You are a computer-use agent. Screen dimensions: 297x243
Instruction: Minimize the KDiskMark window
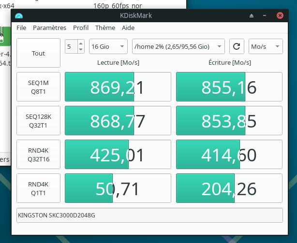click(265, 16)
